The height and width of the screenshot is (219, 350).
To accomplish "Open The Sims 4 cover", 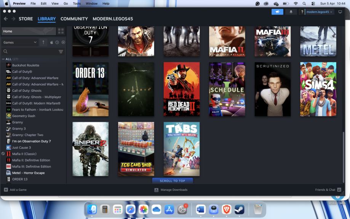I will coord(318,89).
